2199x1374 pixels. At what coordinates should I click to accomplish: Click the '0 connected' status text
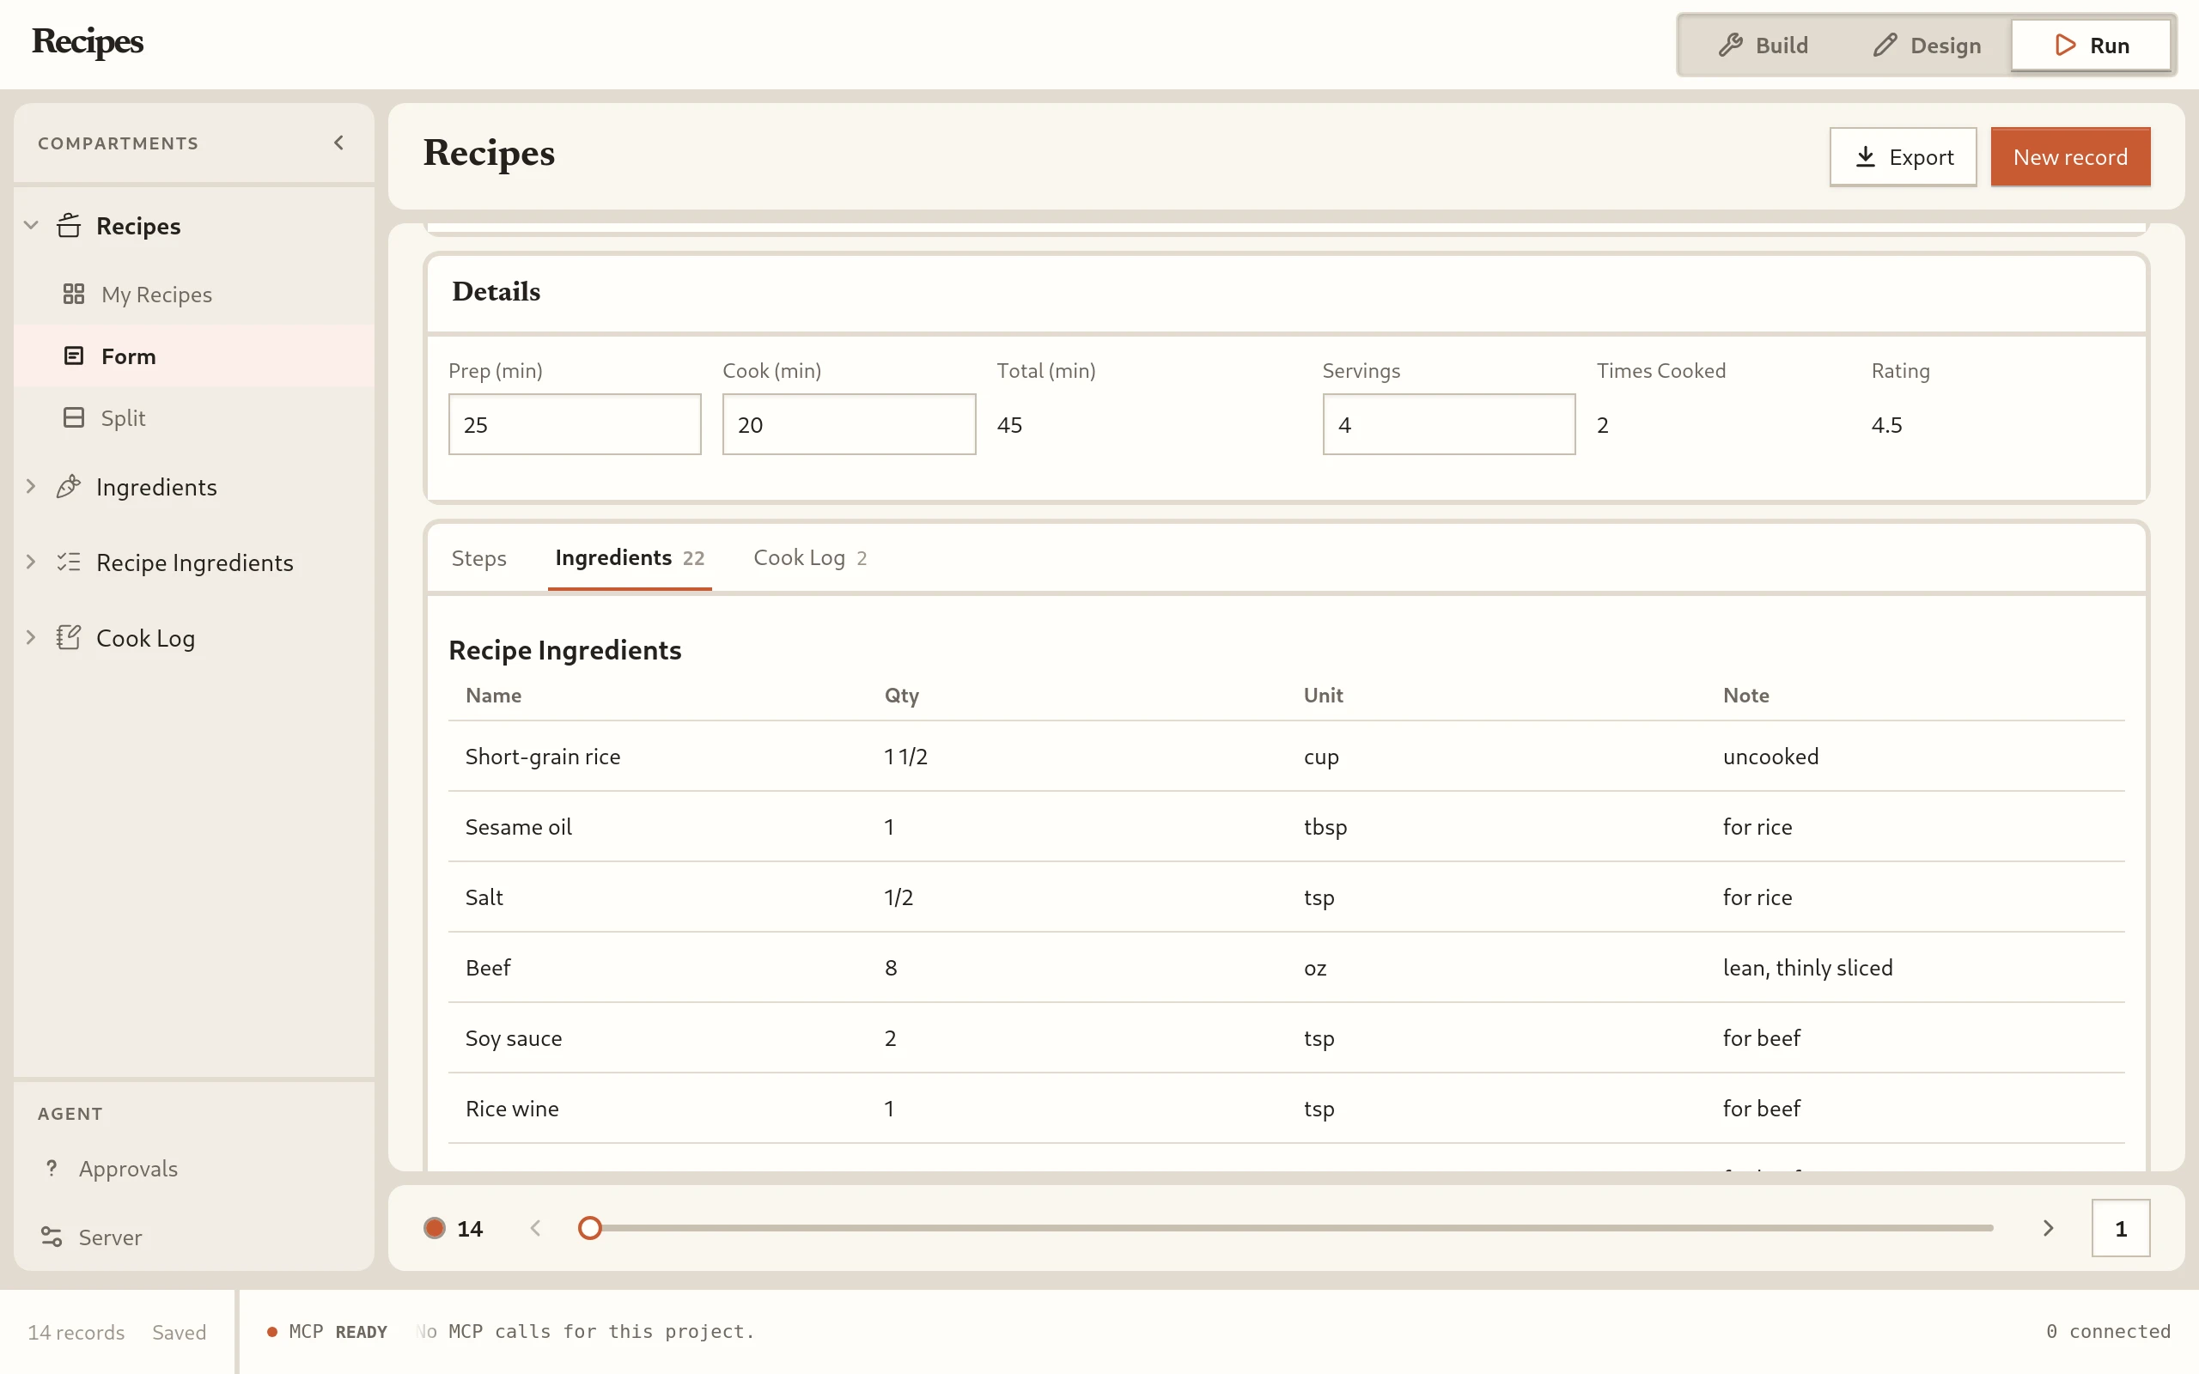point(2108,1331)
